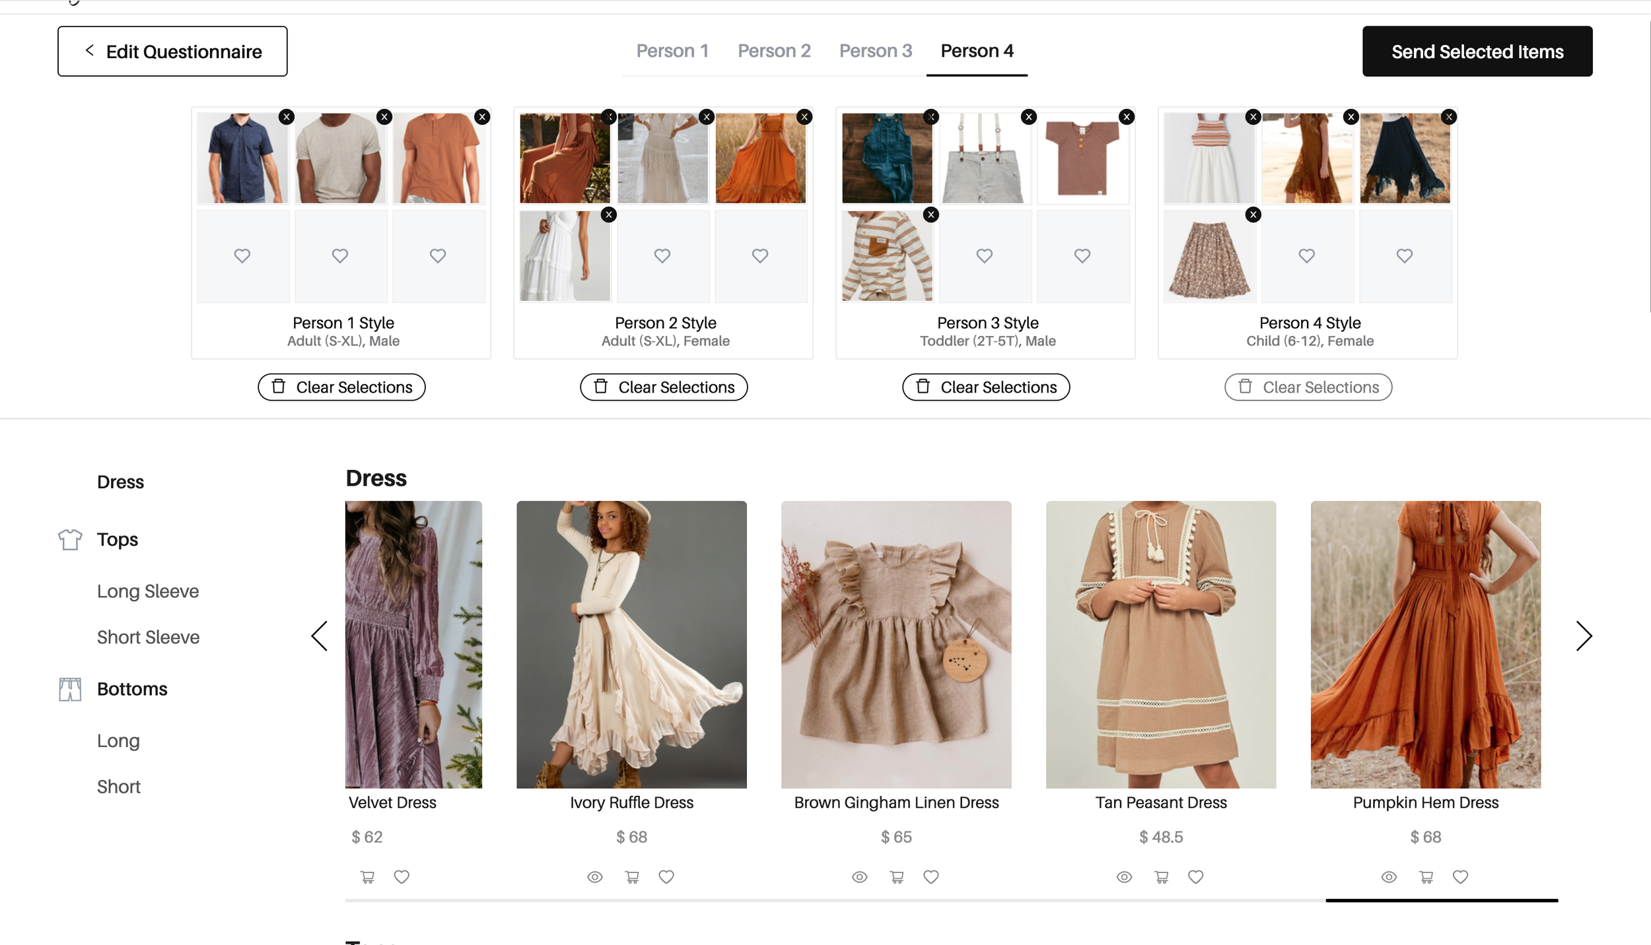
Task: Remove navy shirt from Person 1 Style
Action: pos(287,117)
